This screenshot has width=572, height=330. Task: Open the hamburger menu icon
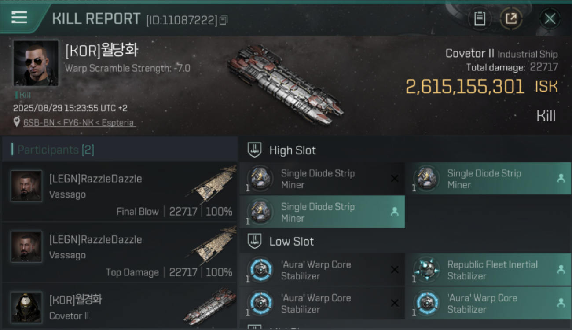(19, 18)
